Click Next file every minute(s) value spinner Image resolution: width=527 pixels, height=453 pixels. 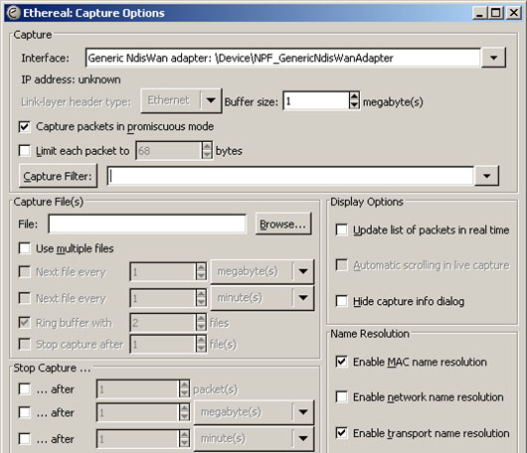201,298
